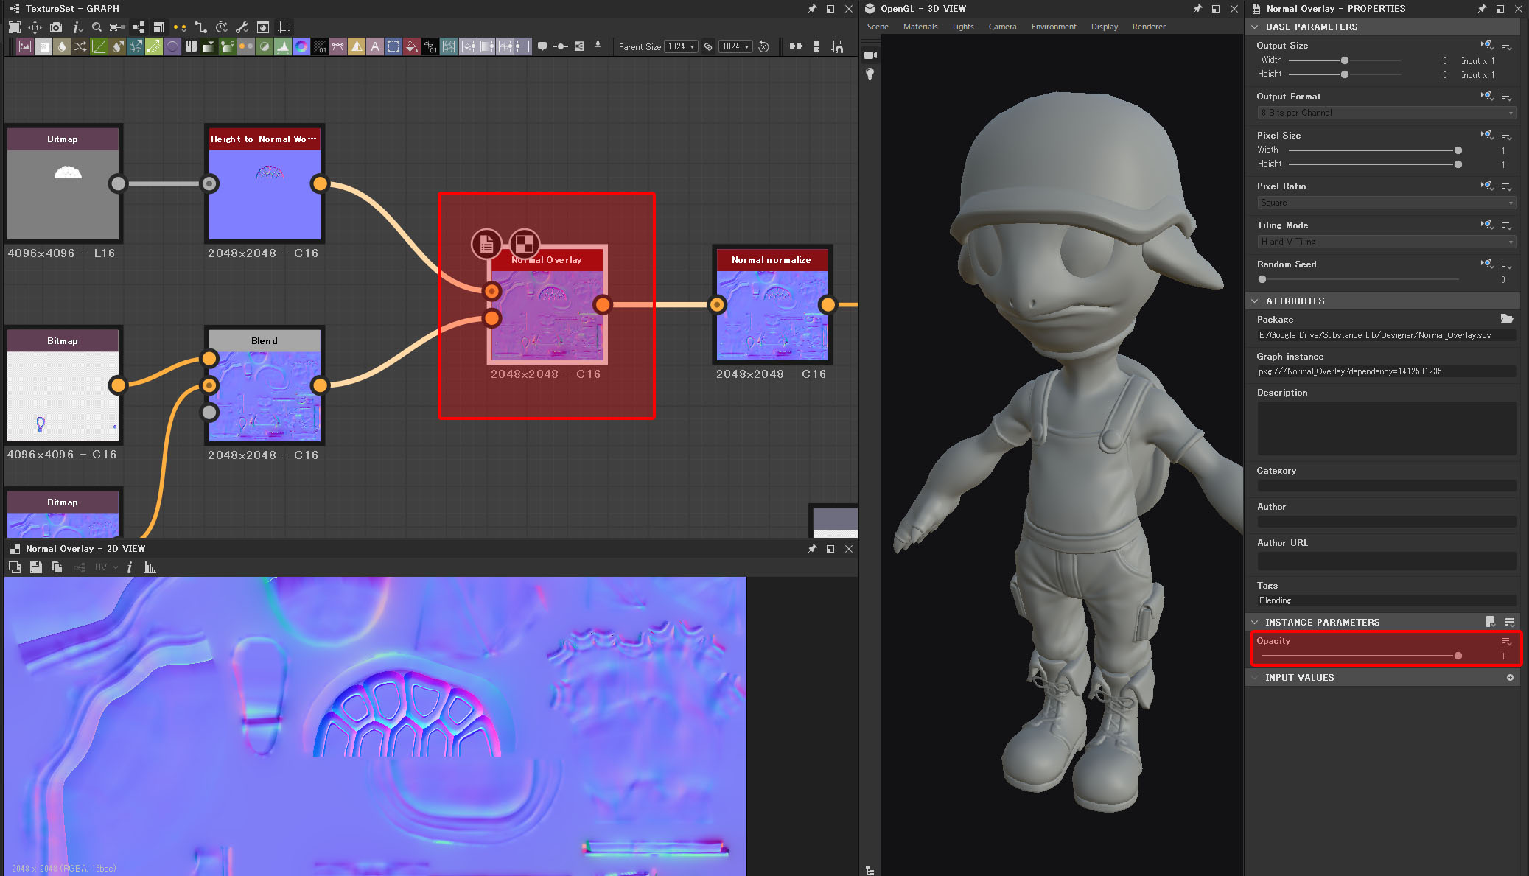Toggle Output Size inheritance method button
The width and height of the screenshot is (1529, 876).
[x=1487, y=45]
